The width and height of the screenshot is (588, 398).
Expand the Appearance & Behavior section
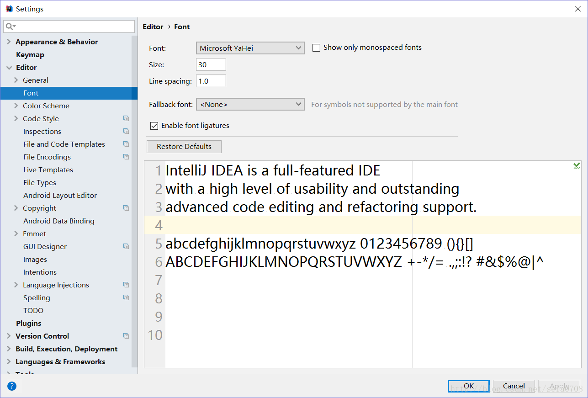9,42
